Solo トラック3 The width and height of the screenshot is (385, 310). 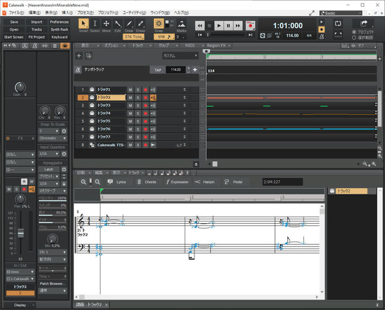coord(138,106)
